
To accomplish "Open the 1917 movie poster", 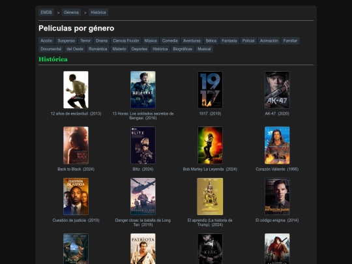I will tap(210, 90).
